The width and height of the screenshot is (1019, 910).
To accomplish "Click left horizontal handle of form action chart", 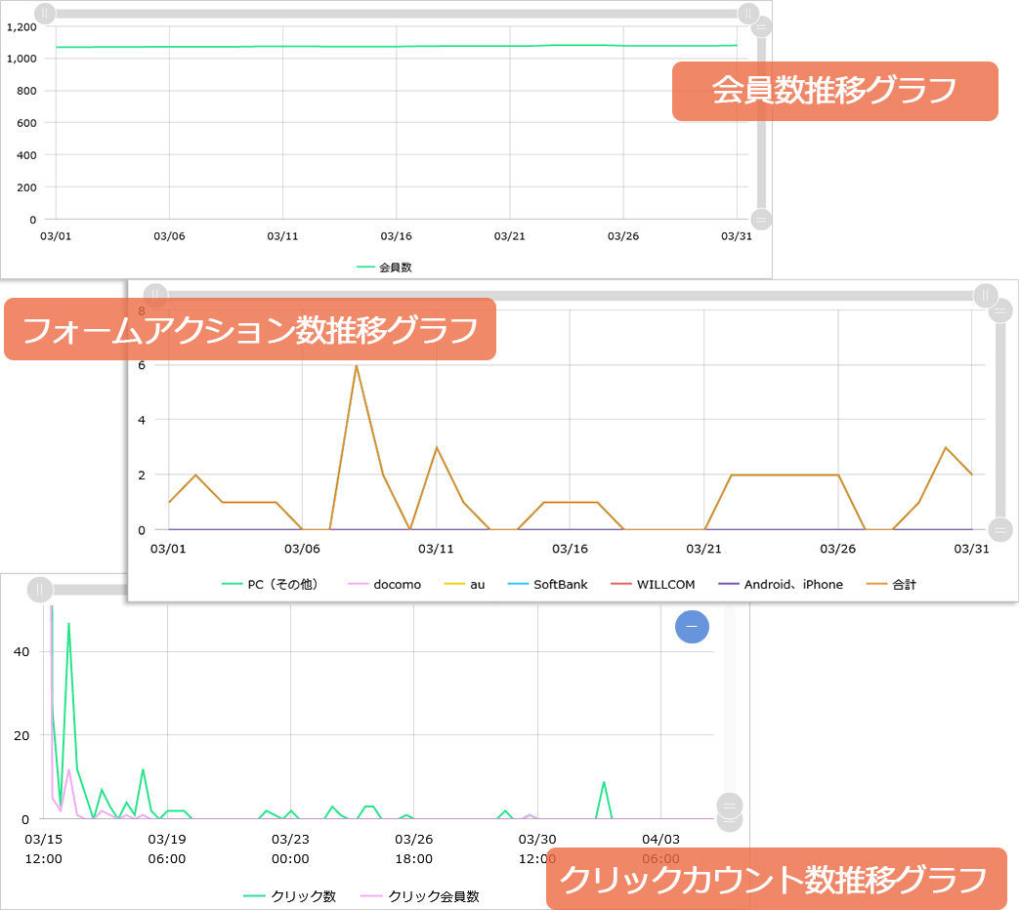I will click(x=155, y=296).
